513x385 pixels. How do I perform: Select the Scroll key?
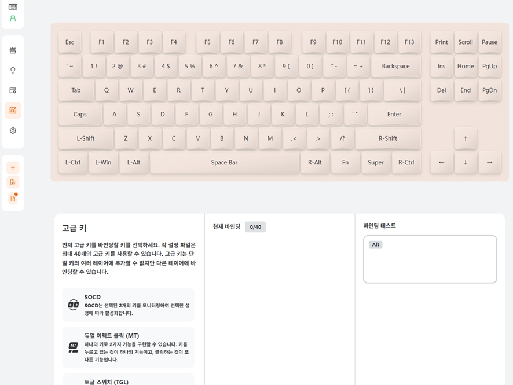tap(466, 42)
